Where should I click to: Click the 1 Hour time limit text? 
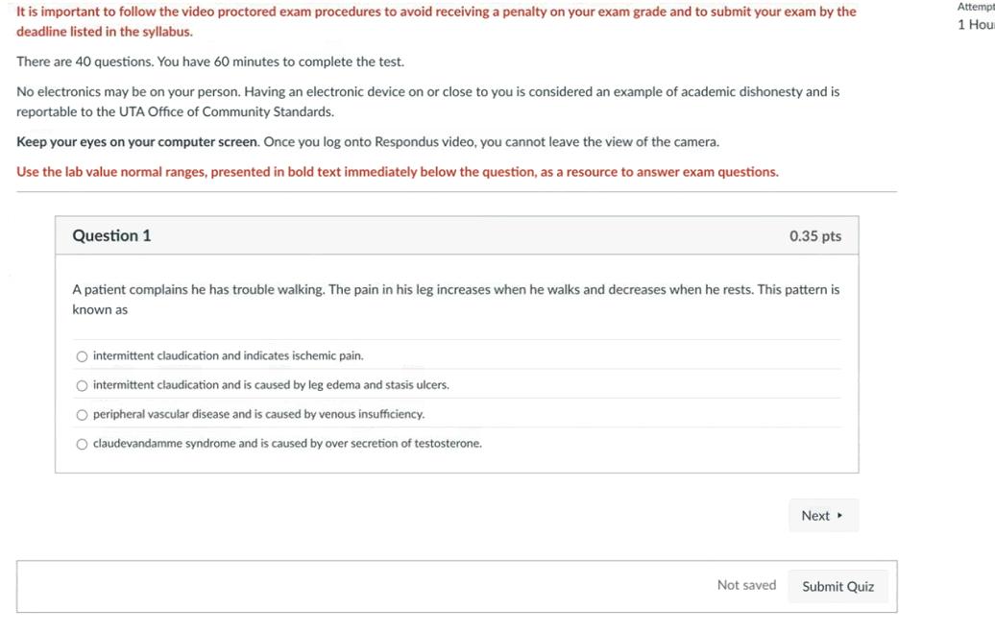[975, 25]
